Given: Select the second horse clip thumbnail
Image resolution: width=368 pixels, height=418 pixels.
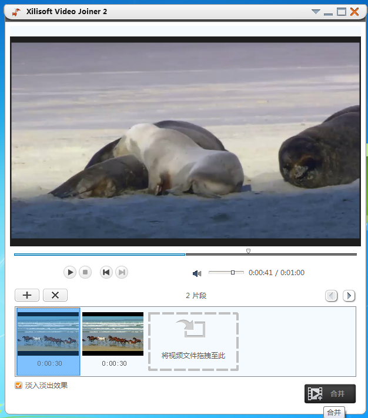Looking at the screenshot, I should tap(113, 334).
